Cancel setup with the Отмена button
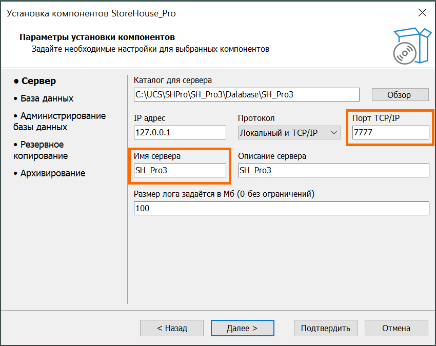 396,328
